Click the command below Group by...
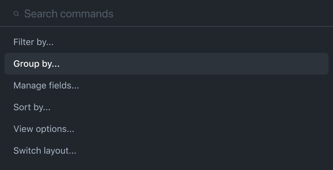Image resolution: width=333 pixels, height=170 pixels. 46,85
